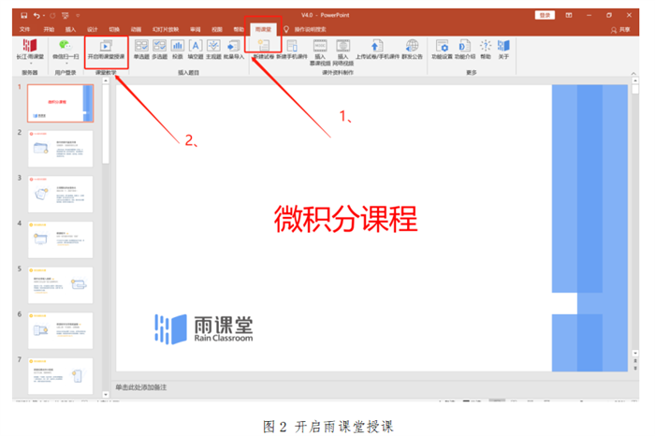Select slide 7 thumbnail
The height and width of the screenshot is (436, 655).
coord(61,376)
